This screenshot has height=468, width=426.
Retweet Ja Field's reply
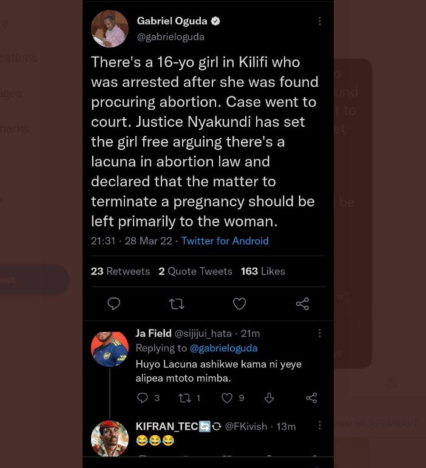point(184,398)
